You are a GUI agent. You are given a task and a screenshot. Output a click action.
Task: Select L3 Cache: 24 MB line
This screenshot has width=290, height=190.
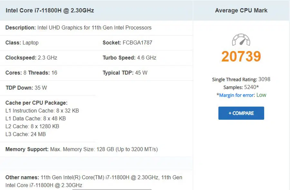click(25, 134)
